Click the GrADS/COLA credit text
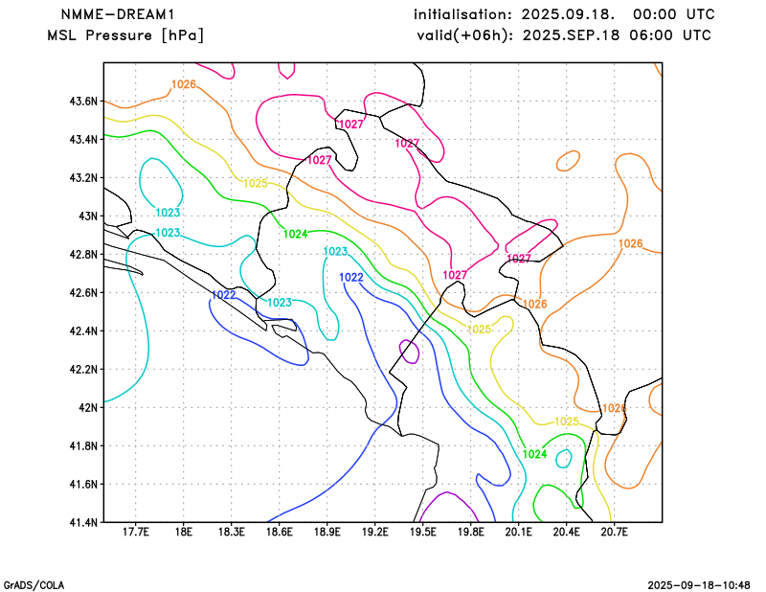 (34, 585)
